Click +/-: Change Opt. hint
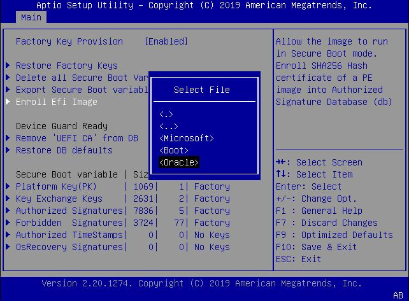Viewport: 409px width, 301px height. (x=317, y=199)
